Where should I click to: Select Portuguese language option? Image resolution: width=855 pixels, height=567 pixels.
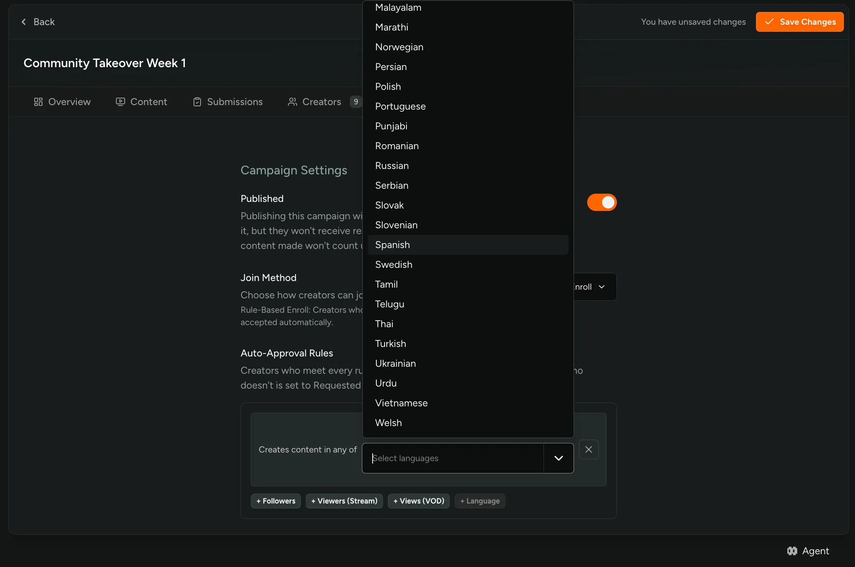[468, 106]
